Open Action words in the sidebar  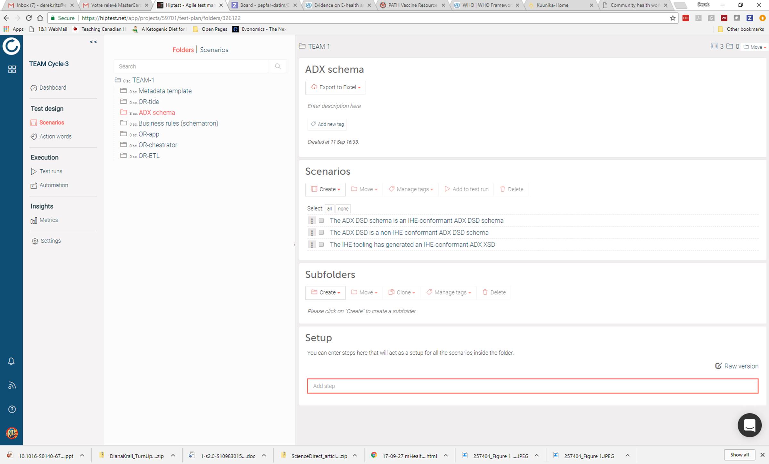[x=51, y=136]
